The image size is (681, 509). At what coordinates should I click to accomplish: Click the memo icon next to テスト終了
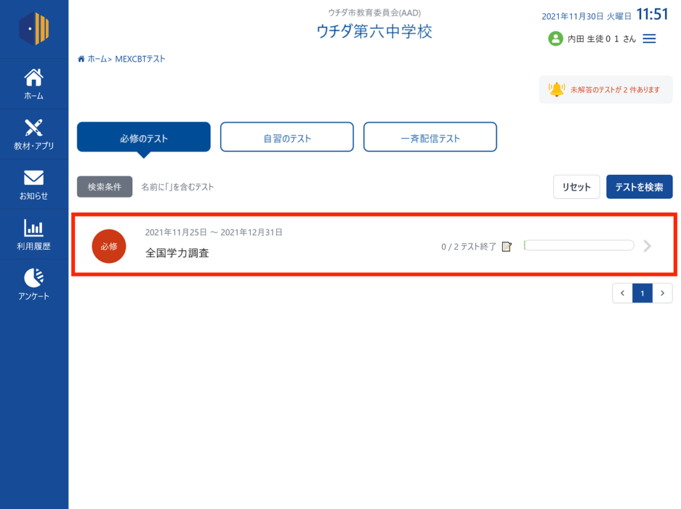tap(507, 247)
